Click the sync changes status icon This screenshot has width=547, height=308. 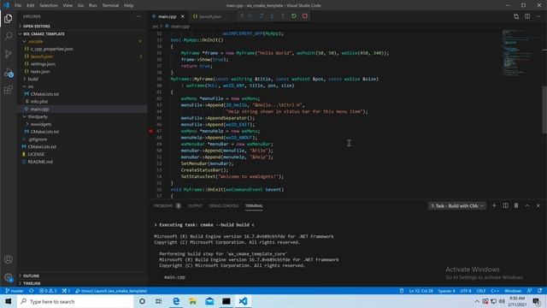[x=32, y=291]
